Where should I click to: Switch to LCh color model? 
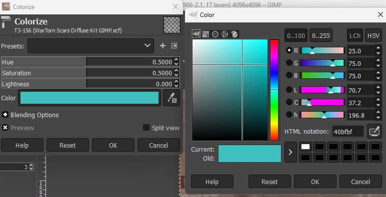tap(354, 35)
